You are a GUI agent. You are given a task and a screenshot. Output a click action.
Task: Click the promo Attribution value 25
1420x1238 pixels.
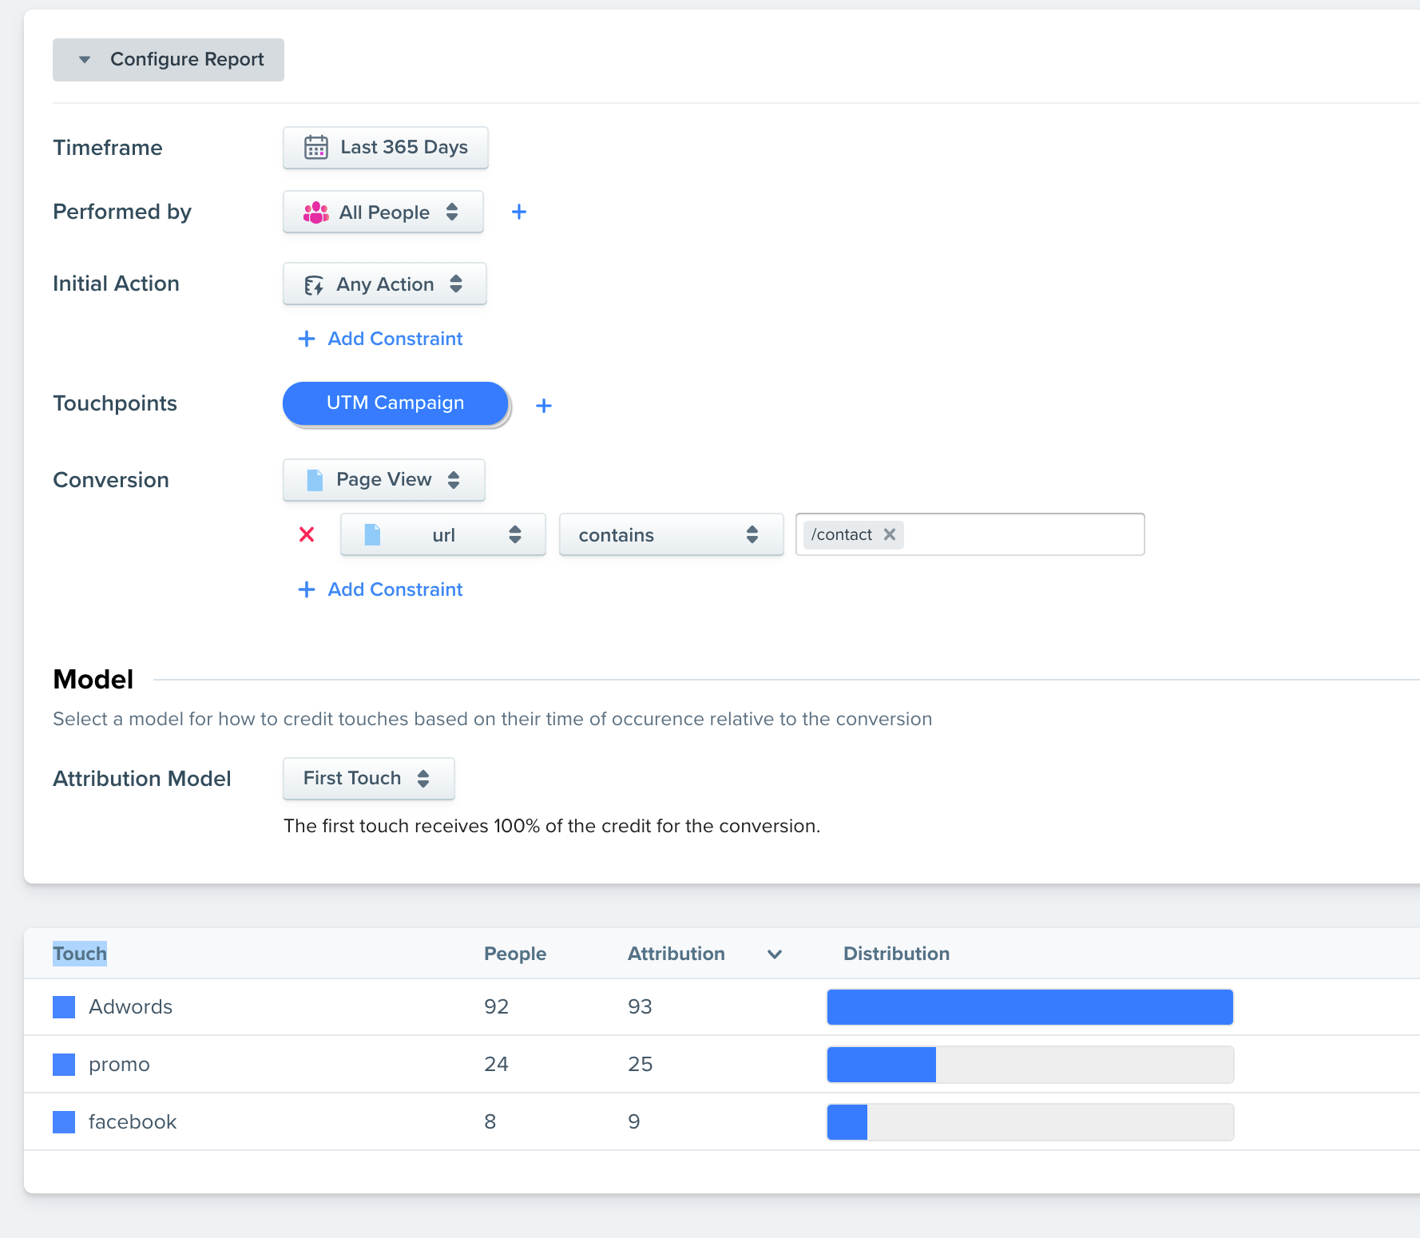641,1065
